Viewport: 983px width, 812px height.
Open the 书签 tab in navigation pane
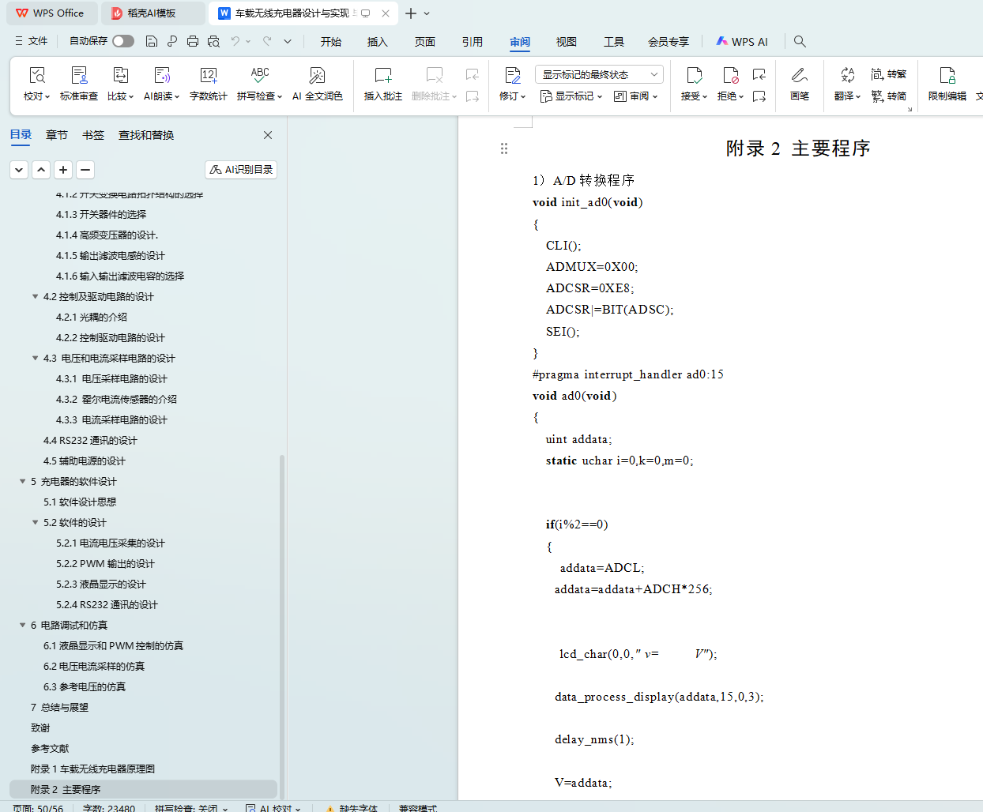click(93, 135)
